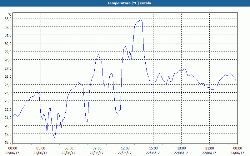Click the 06:00 time axis label
The height and width of the screenshot is (156, 250).
pos(69,149)
